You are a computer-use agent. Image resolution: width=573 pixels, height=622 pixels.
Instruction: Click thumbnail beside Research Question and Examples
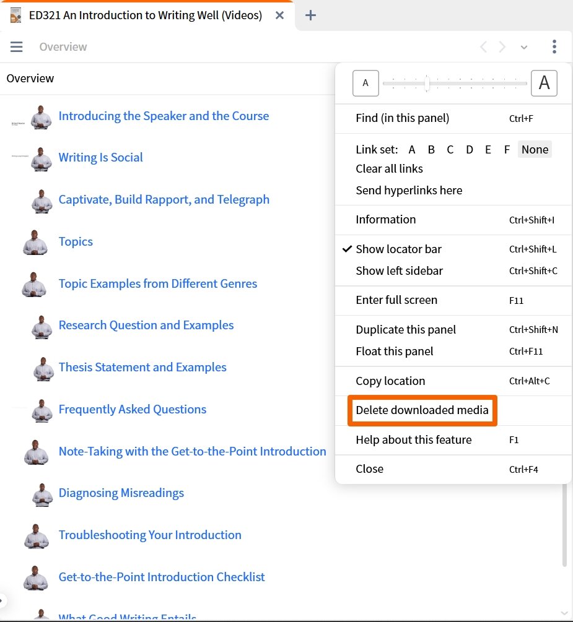pyautogui.click(x=42, y=327)
